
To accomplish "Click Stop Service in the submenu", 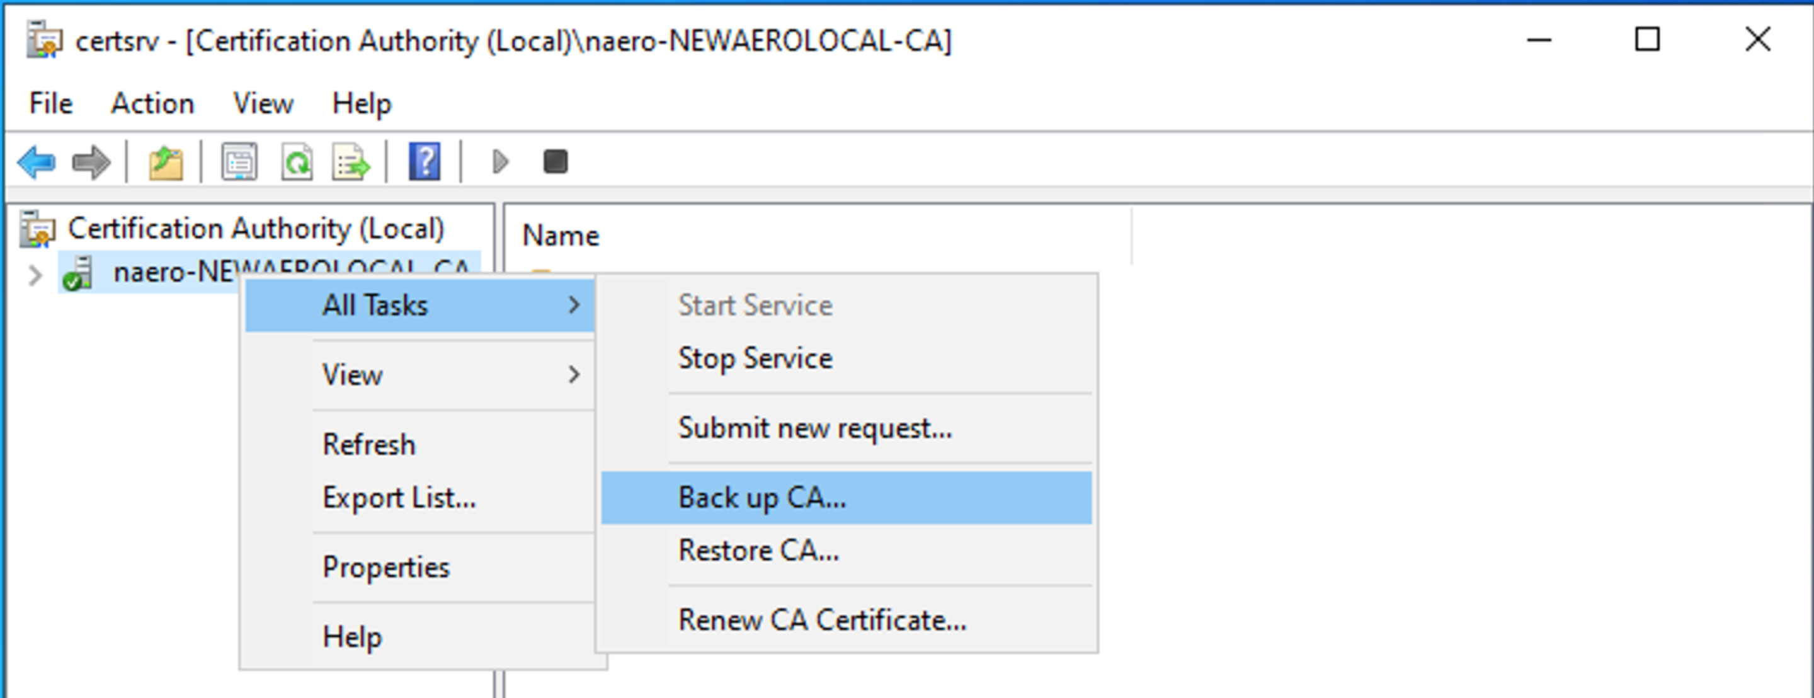I will [x=755, y=358].
